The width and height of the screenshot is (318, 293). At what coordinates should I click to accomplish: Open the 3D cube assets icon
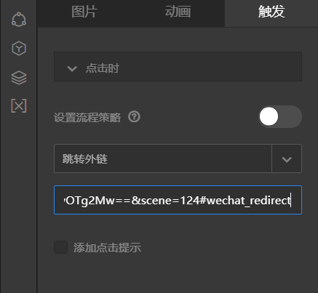(x=19, y=48)
